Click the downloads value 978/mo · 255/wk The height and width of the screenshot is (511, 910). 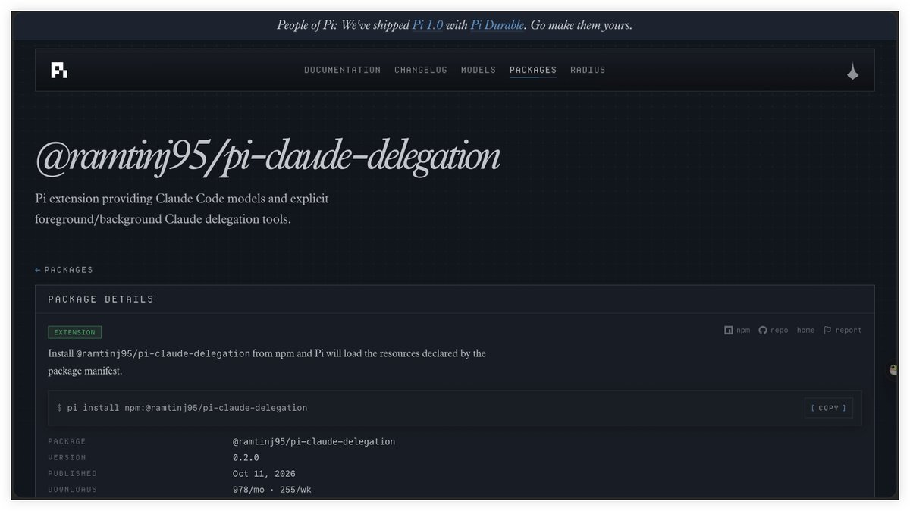[x=272, y=490]
